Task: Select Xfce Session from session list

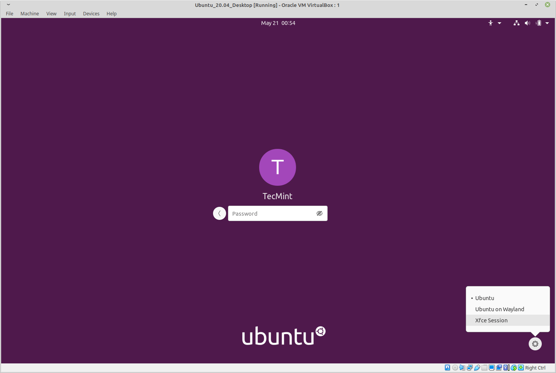Action: click(491, 320)
